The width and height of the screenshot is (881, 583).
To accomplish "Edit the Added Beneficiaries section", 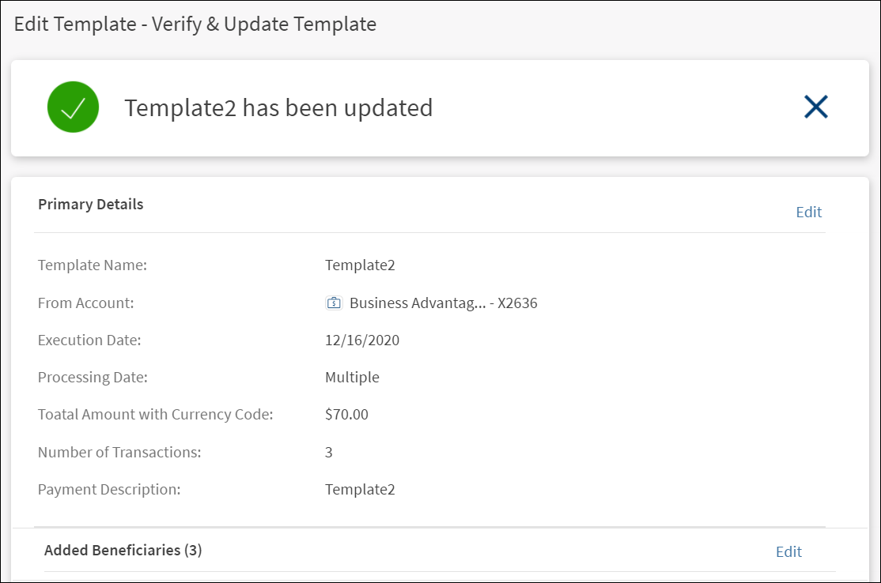I will 788,551.
